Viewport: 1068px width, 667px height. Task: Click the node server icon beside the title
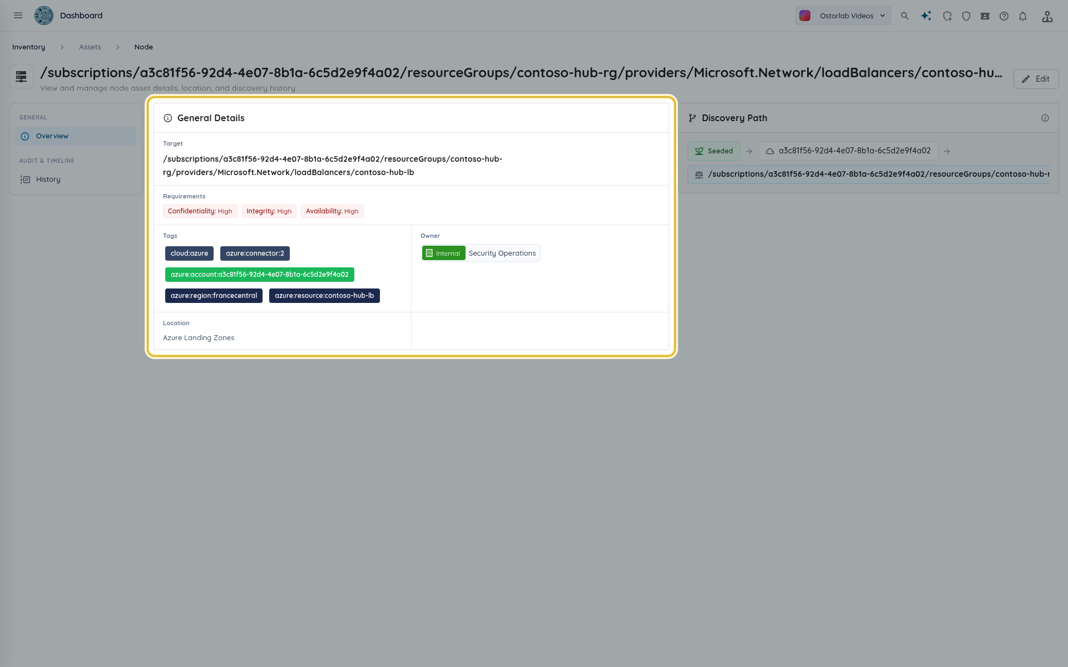click(21, 77)
